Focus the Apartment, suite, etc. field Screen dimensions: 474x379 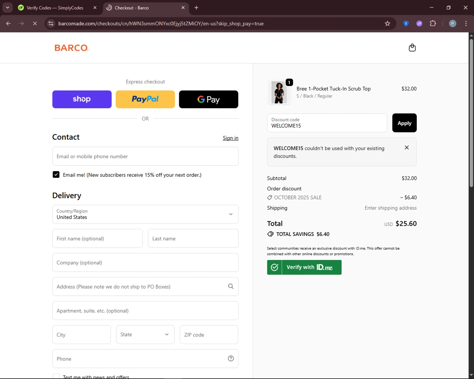point(145,310)
